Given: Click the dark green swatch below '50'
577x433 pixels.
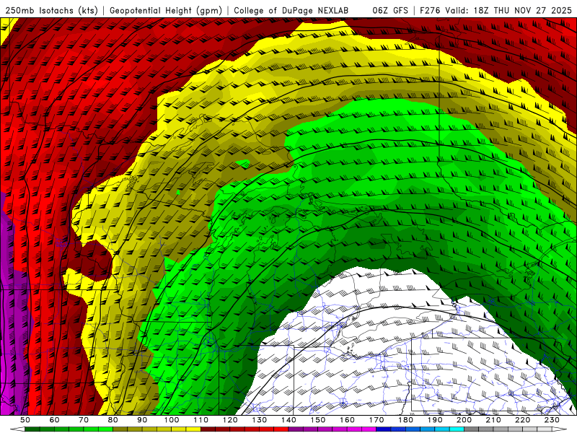Looking at the screenshot, I should pyautogui.click(x=32, y=429).
